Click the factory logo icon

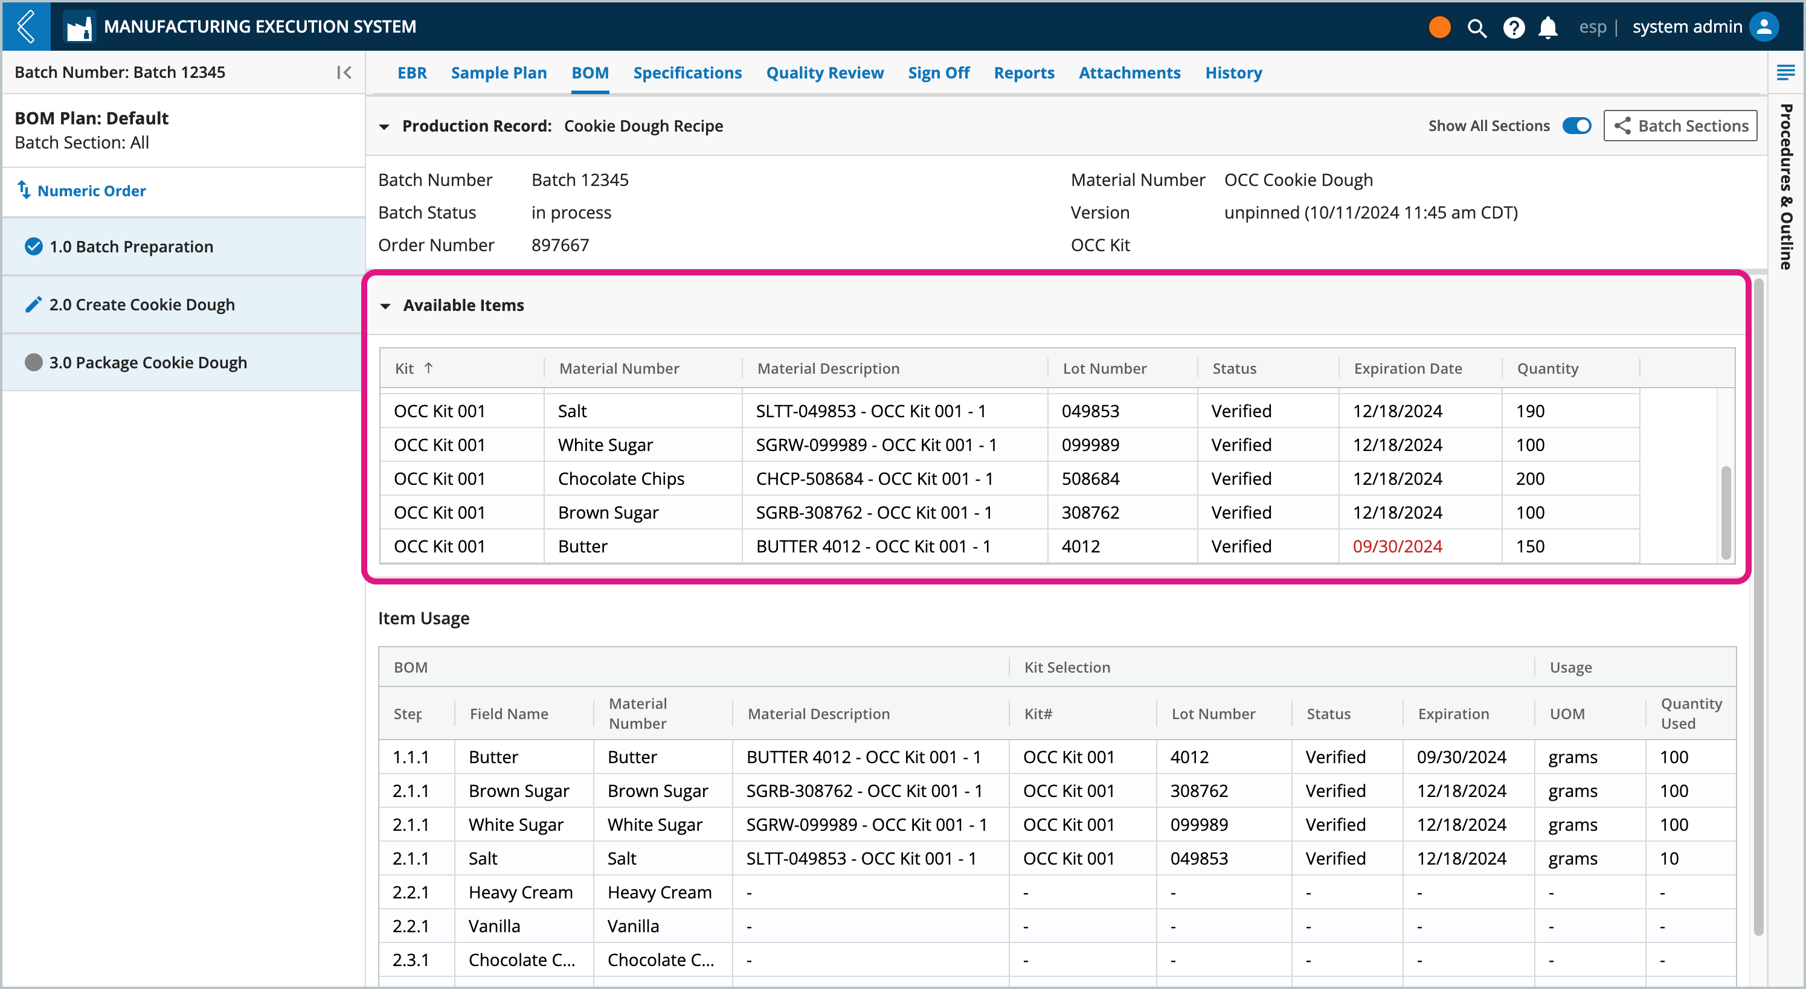click(79, 27)
